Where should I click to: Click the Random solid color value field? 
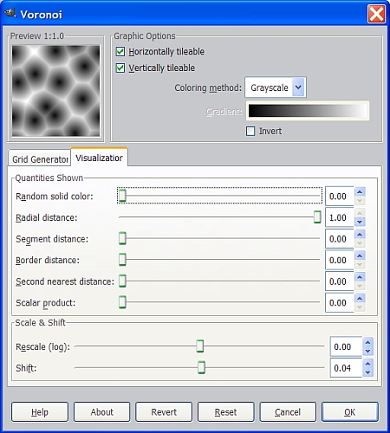coord(340,197)
